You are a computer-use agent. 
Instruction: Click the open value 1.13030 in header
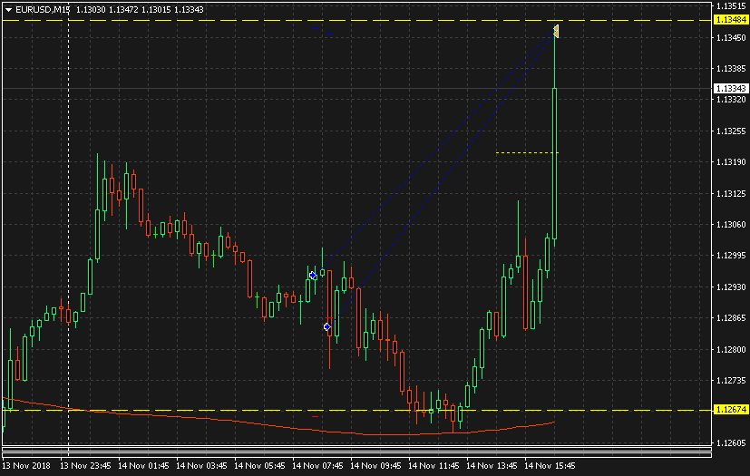click(91, 10)
